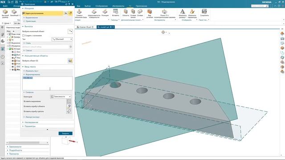Screen dimensions: 285x160
Task: Click the Линейный dimension icon
Action: coord(14,12)
